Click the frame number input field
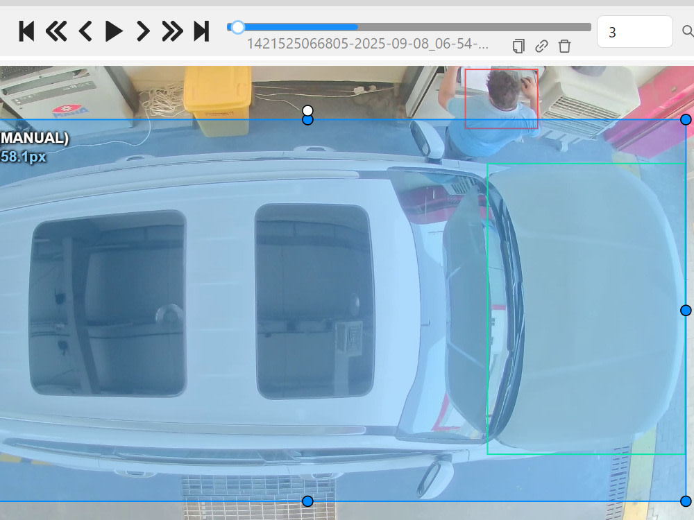The width and height of the screenshot is (694, 520). pos(635,32)
